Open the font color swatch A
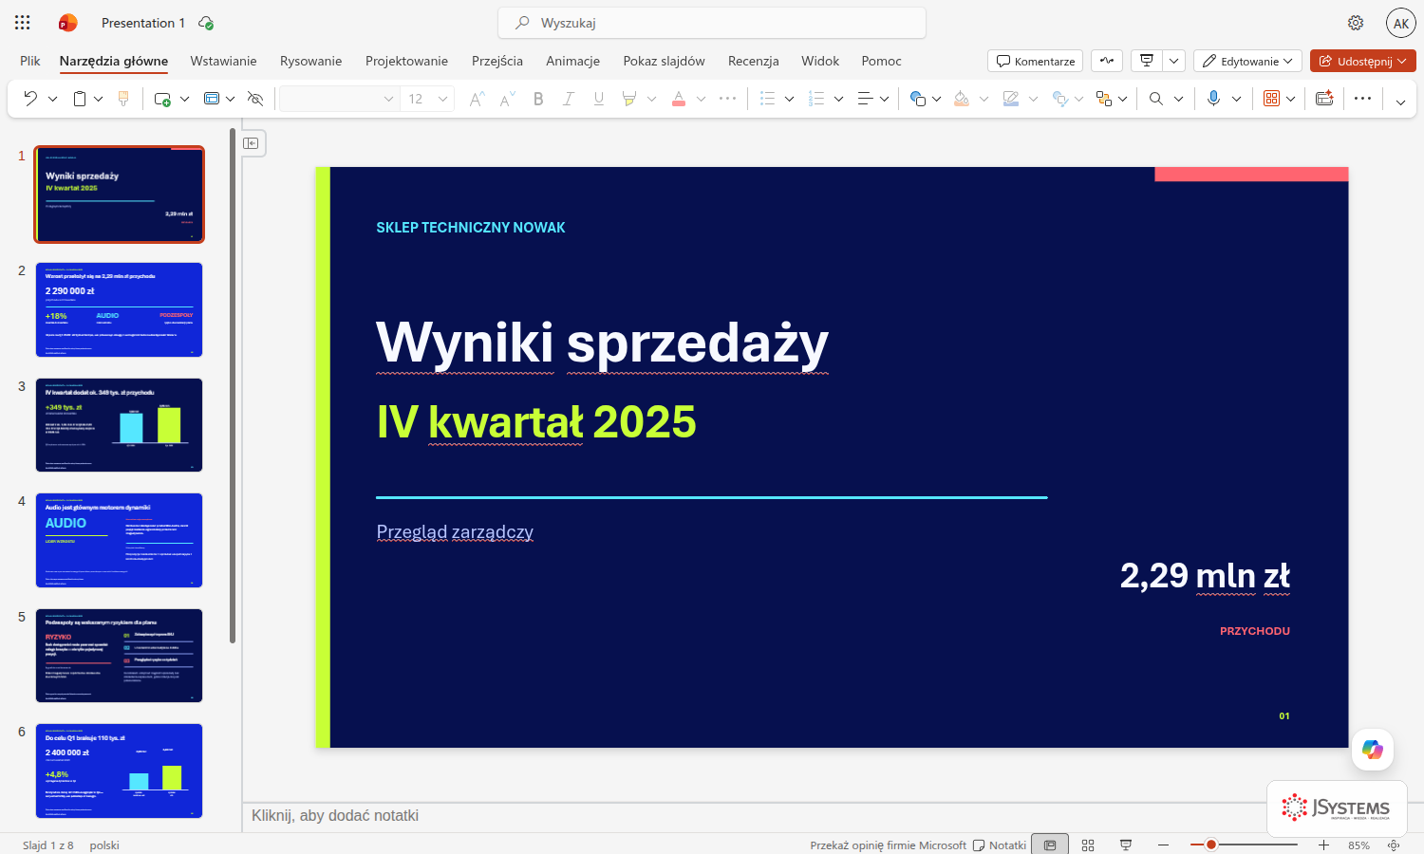Image resolution: width=1424 pixels, height=854 pixels. [x=679, y=99]
